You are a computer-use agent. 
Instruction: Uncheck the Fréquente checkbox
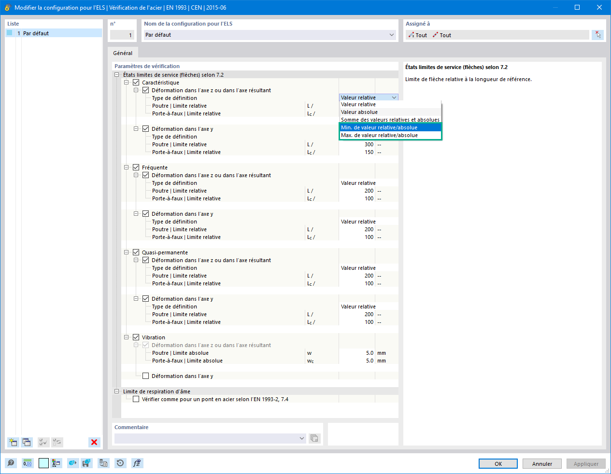[x=136, y=167]
